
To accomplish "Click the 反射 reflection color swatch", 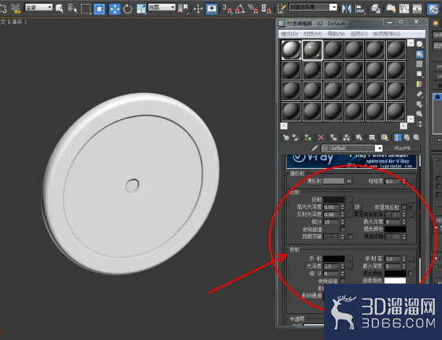I will pyautogui.click(x=334, y=200).
